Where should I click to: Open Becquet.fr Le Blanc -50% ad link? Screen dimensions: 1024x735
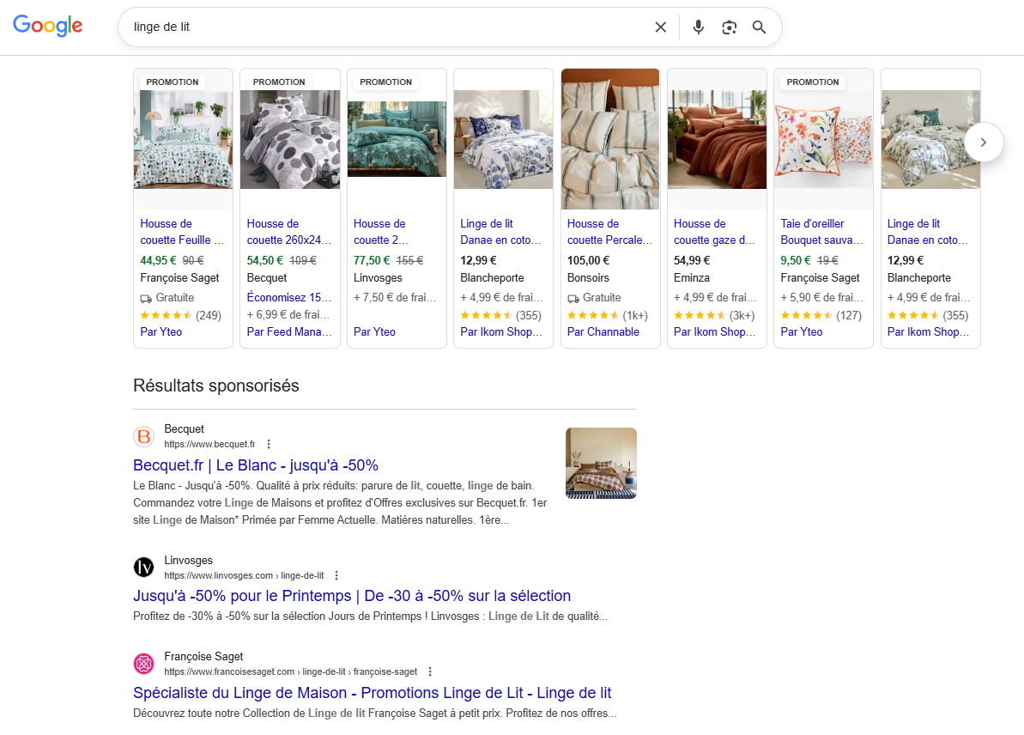255,465
